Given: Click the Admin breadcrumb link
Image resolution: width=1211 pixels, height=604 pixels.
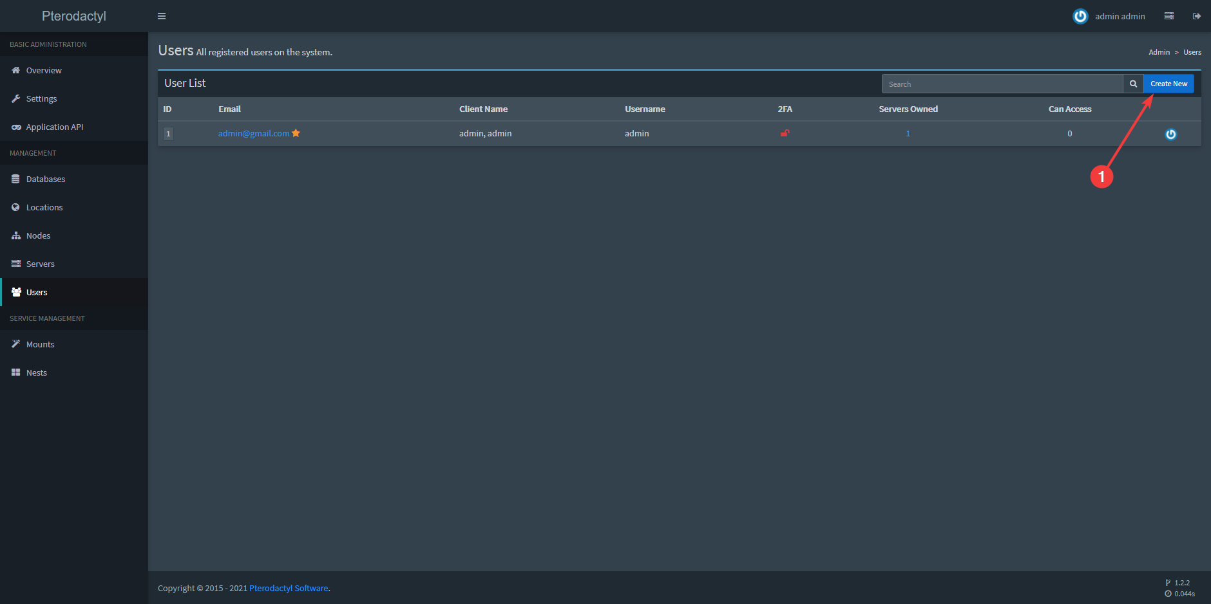Looking at the screenshot, I should coord(1159,52).
